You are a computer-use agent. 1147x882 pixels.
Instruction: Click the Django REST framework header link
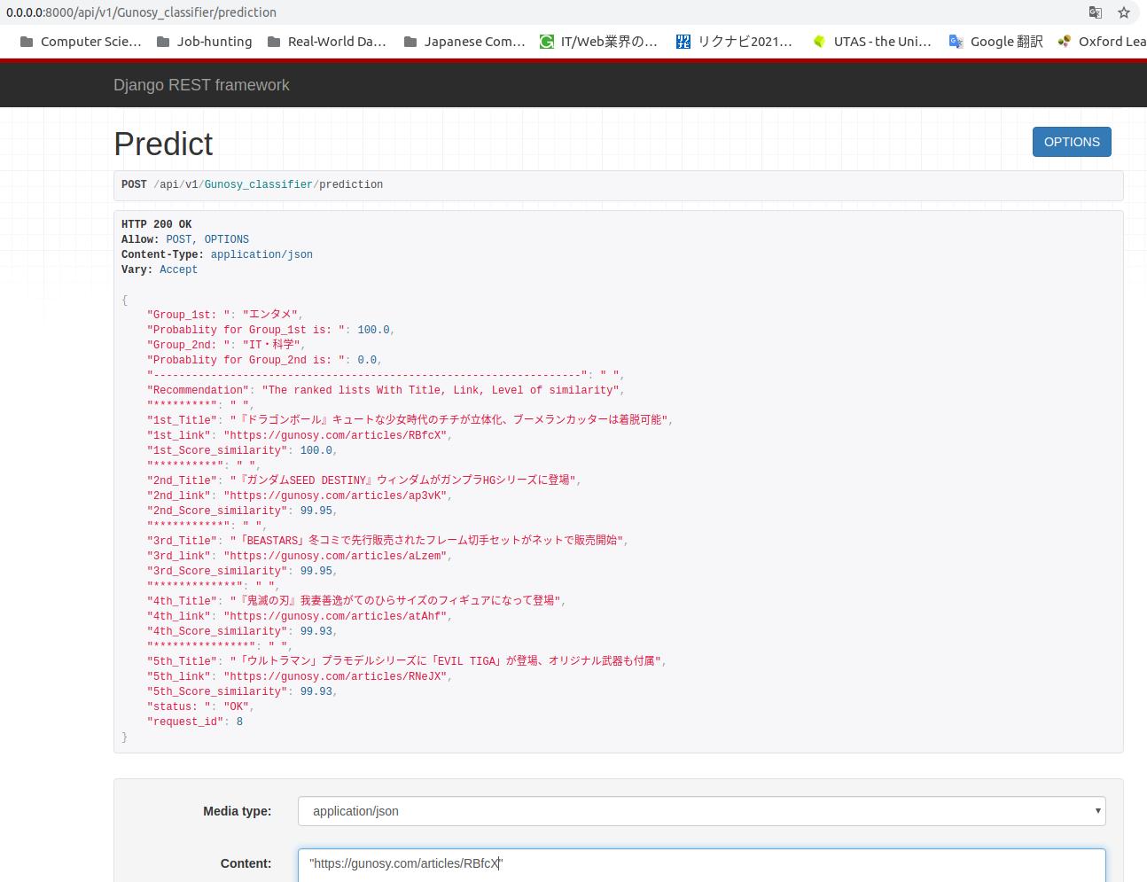coord(201,85)
